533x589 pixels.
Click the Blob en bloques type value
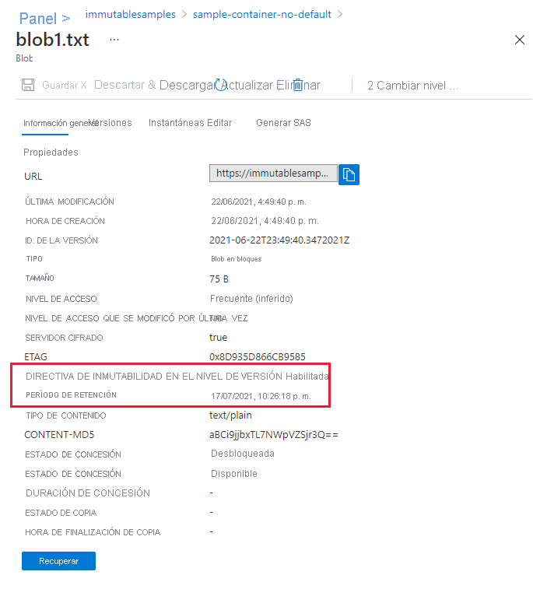(x=237, y=259)
